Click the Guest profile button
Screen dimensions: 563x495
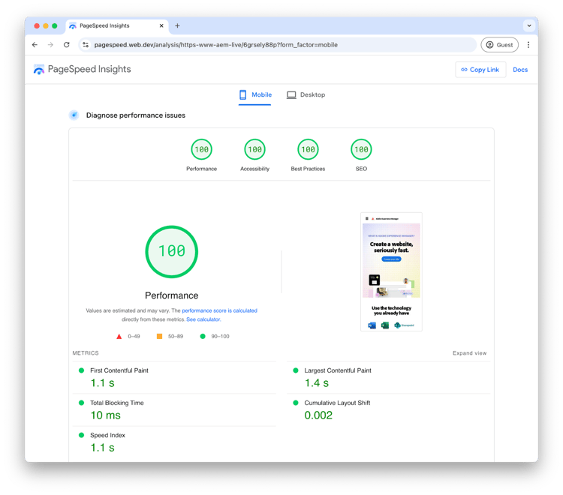499,45
